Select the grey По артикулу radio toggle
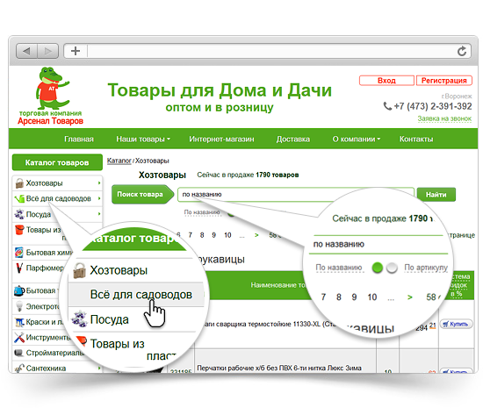Image resolution: width=483 pixels, height=408 pixels. [x=392, y=268]
